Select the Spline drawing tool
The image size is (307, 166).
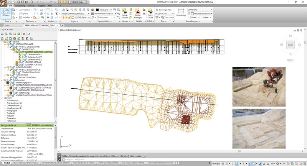[x=23, y=13]
